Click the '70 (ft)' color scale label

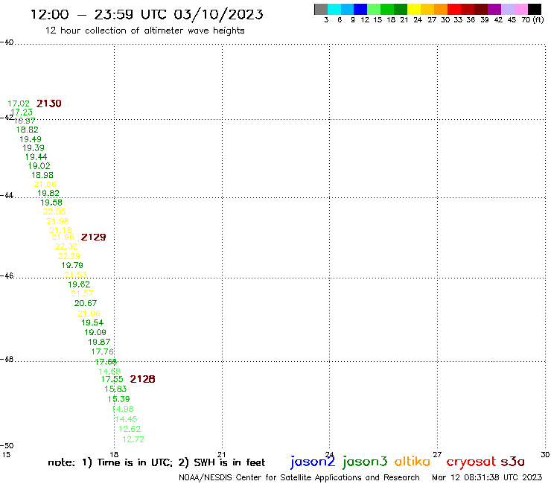point(532,19)
